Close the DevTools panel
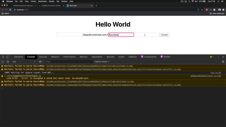The width and height of the screenshot is (226, 127). tap(223, 57)
